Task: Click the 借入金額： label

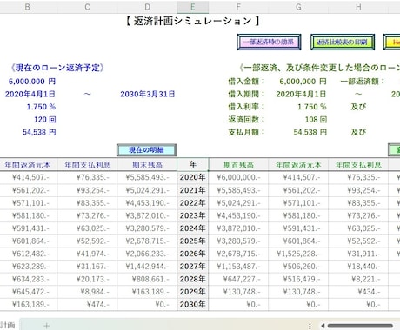Action: (x=246, y=82)
